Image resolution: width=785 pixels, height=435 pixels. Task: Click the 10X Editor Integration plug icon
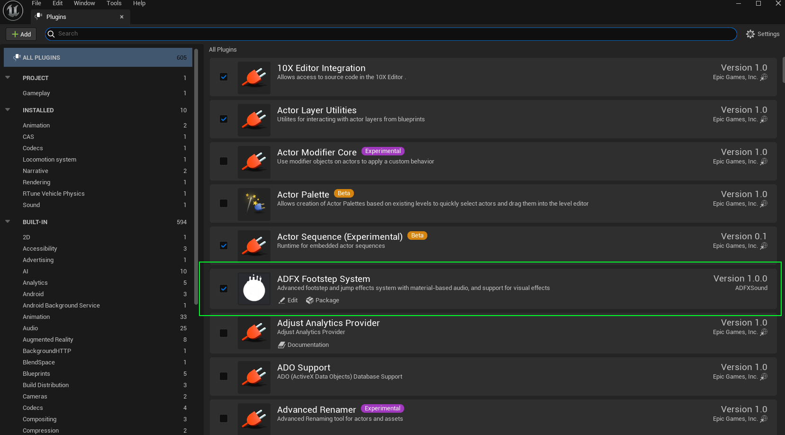pyautogui.click(x=254, y=78)
